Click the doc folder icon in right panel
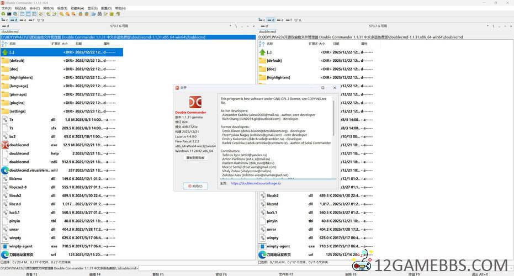 click(x=262, y=69)
